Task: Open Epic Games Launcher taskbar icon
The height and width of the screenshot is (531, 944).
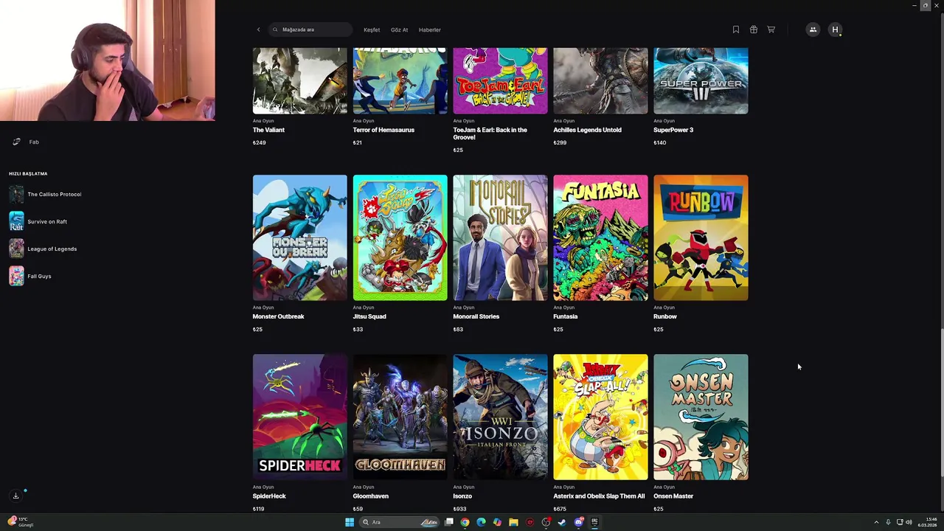Action: tap(594, 522)
